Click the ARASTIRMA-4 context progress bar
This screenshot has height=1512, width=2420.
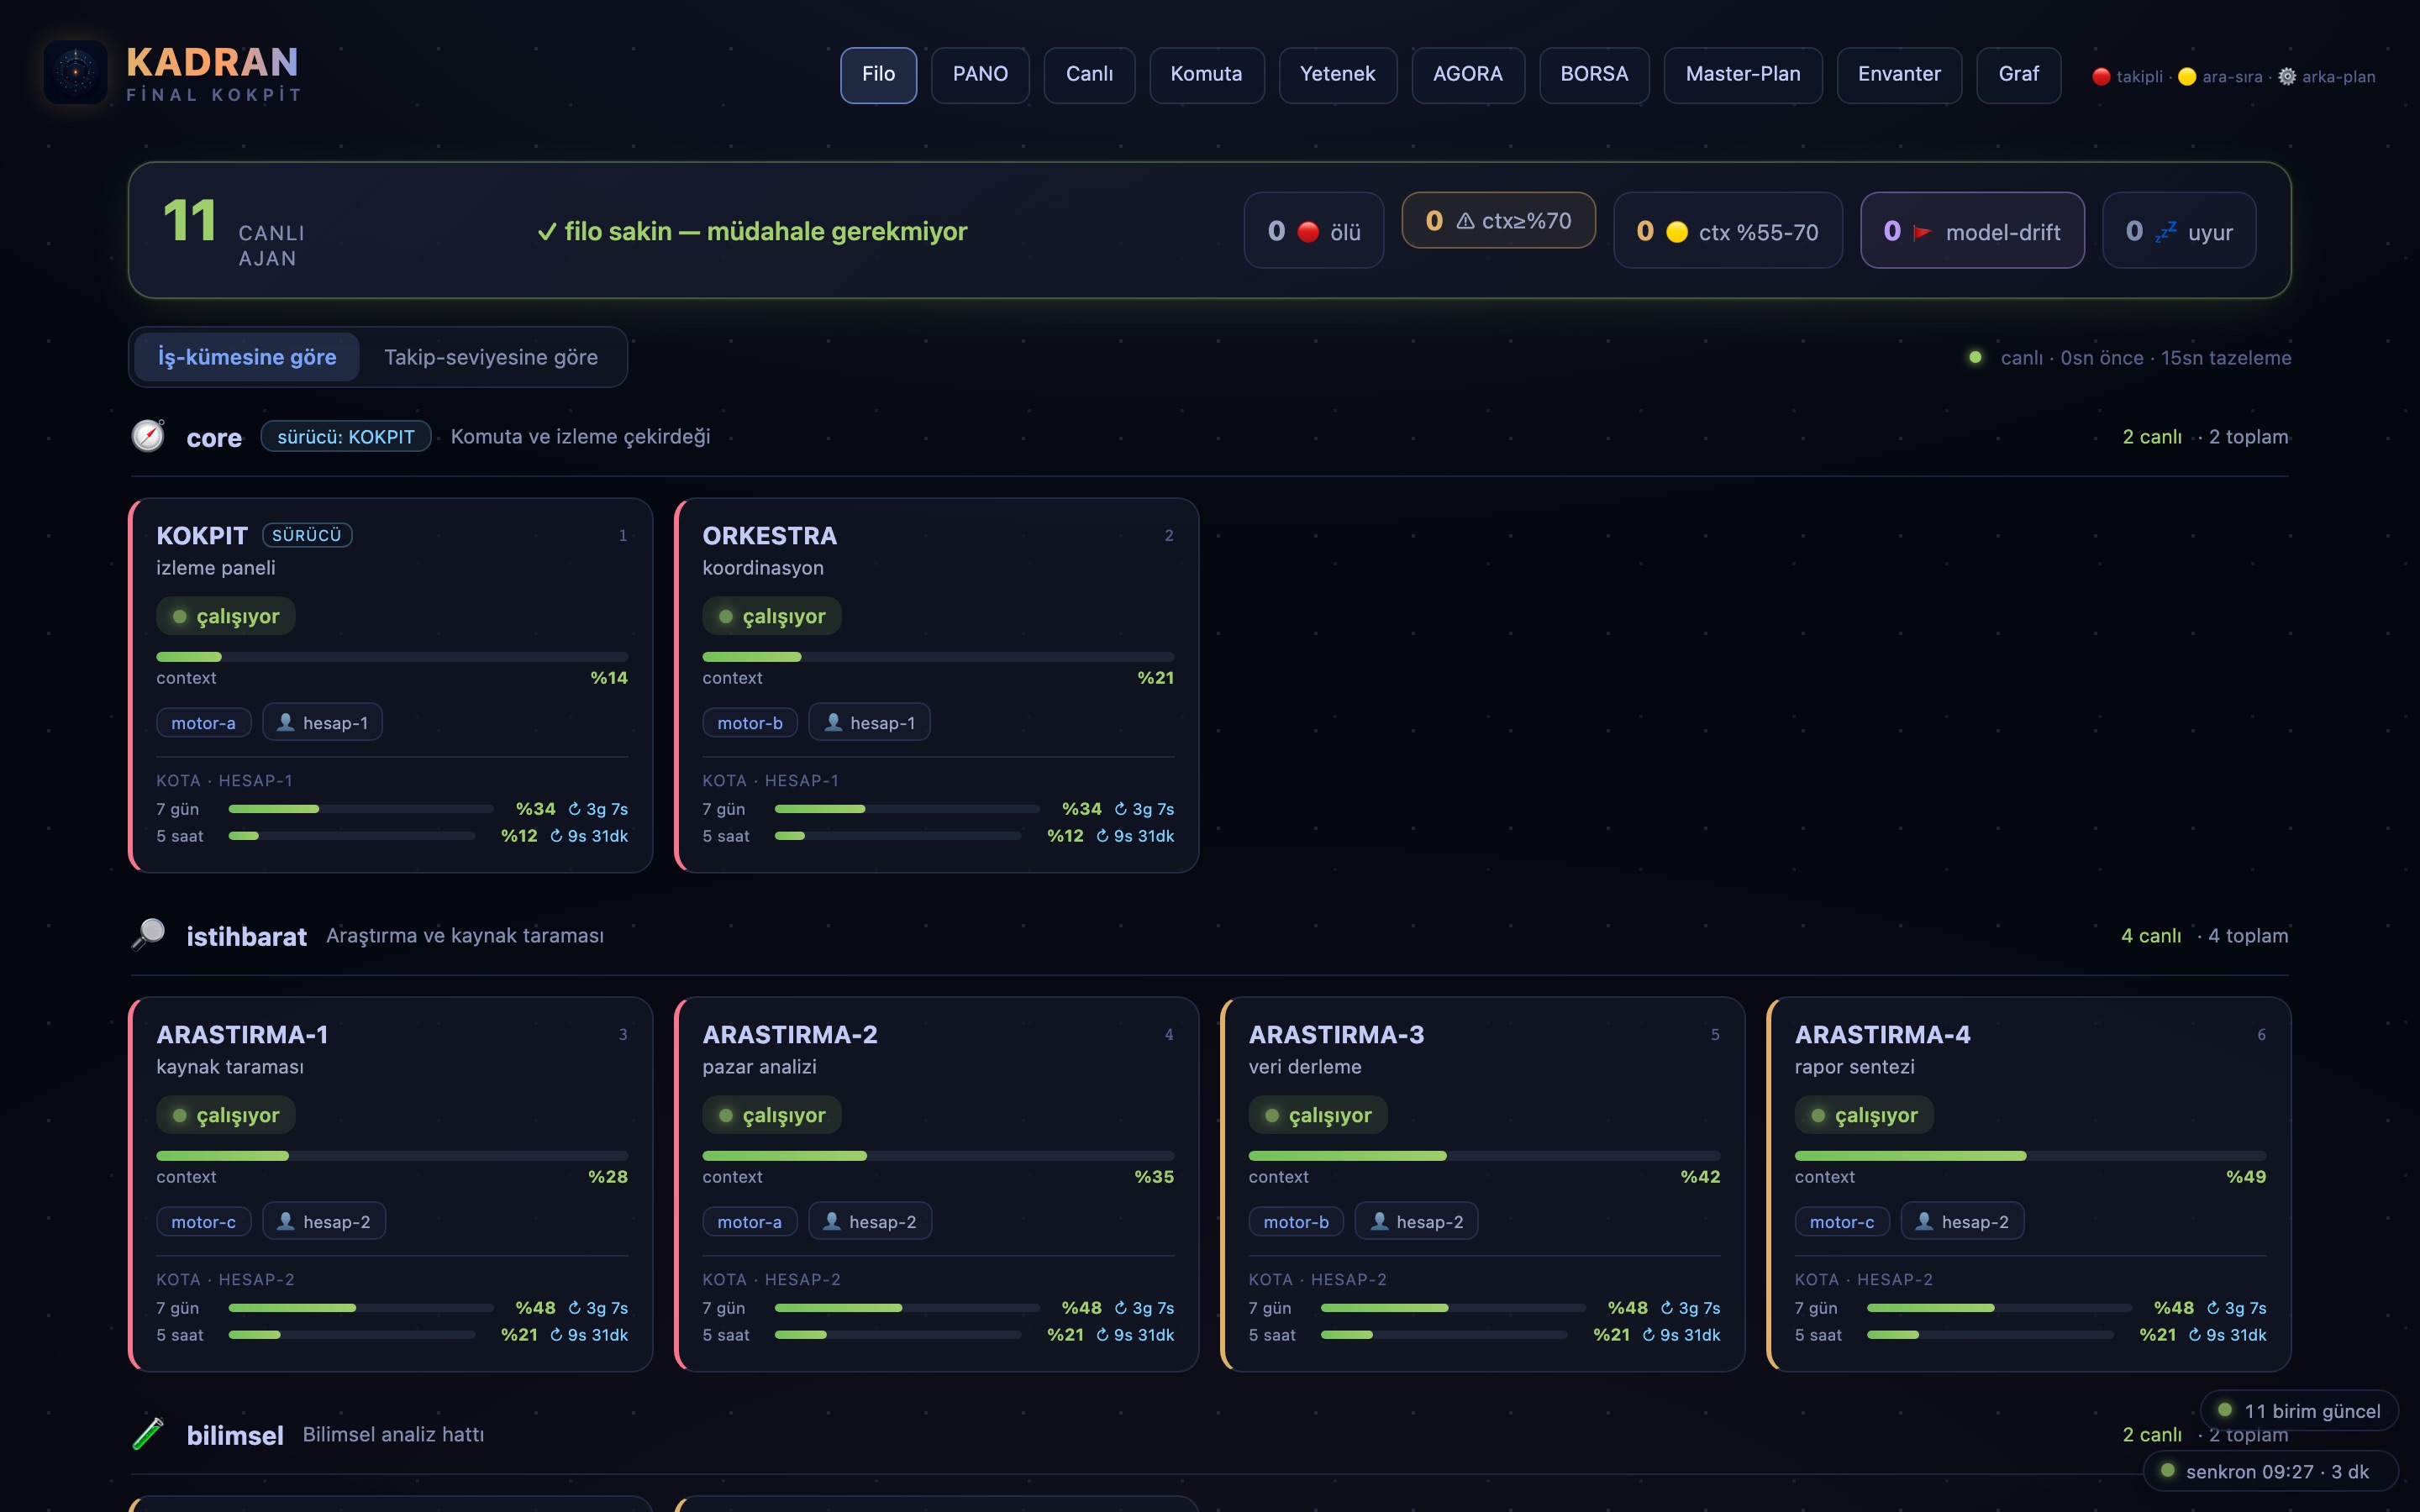pos(2030,1155)
